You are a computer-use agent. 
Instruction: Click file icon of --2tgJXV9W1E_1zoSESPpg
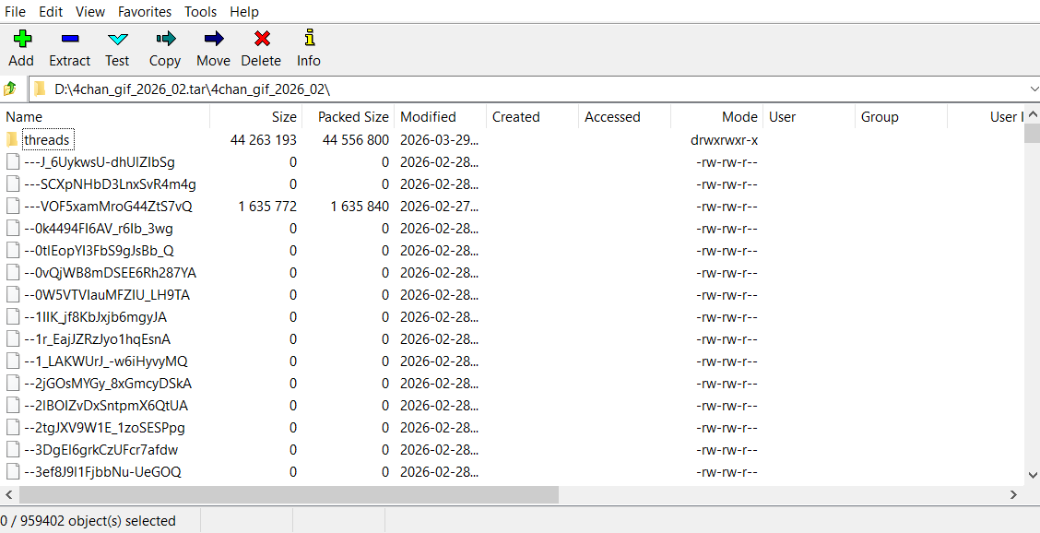[x=13, y=428]
